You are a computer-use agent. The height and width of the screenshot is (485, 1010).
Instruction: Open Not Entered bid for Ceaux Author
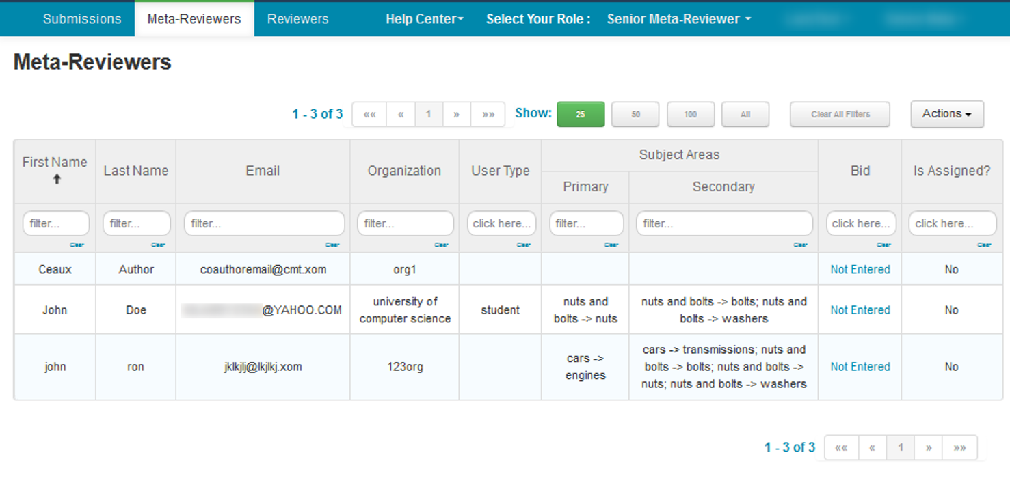coord(860,269)
